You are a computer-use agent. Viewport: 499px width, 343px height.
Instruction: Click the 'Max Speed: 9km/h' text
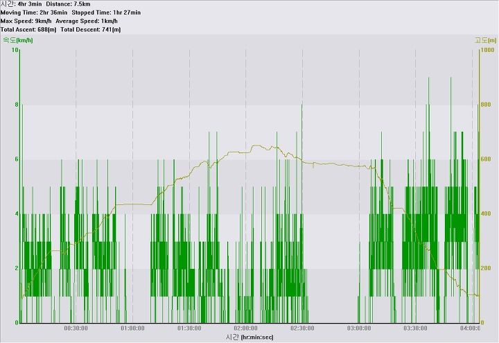[26, 21]
